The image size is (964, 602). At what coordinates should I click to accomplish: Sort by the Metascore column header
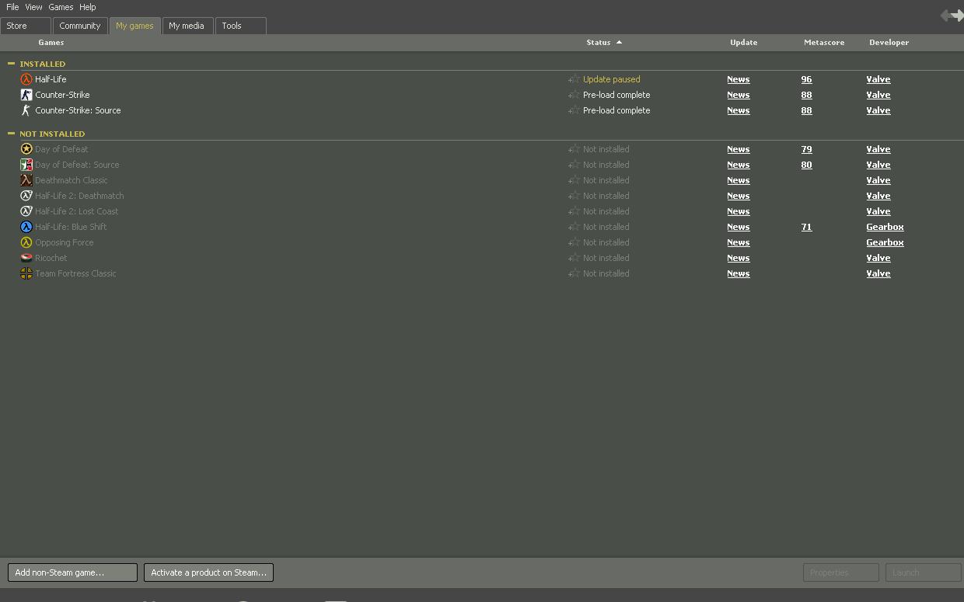pyautogui.click(x=824, y=43)
